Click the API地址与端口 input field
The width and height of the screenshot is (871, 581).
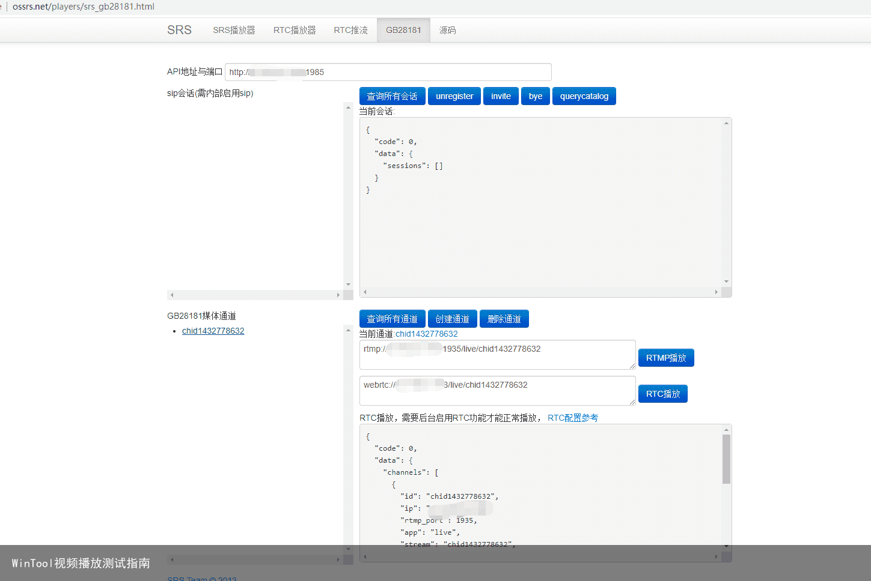click(388, 72)
